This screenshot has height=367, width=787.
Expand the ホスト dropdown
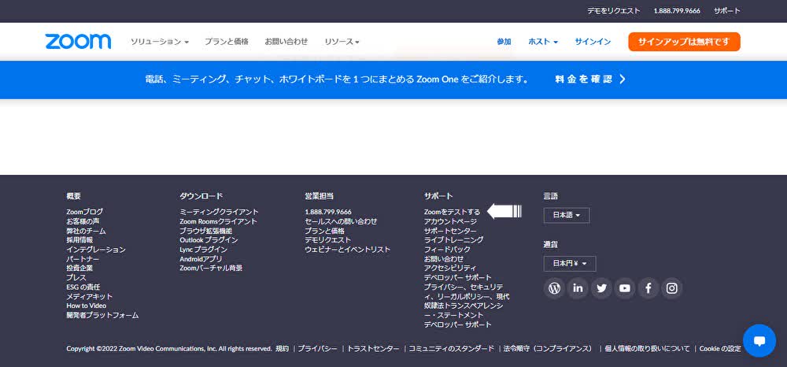point(543,42)
